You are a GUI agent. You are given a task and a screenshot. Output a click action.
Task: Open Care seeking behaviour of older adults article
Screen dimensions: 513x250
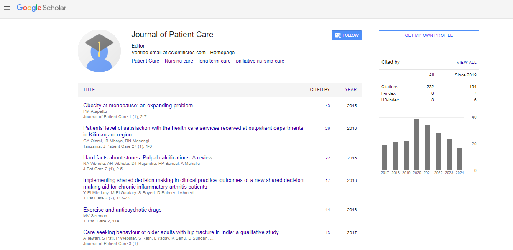pyautogui.click(x=181, y=232)
